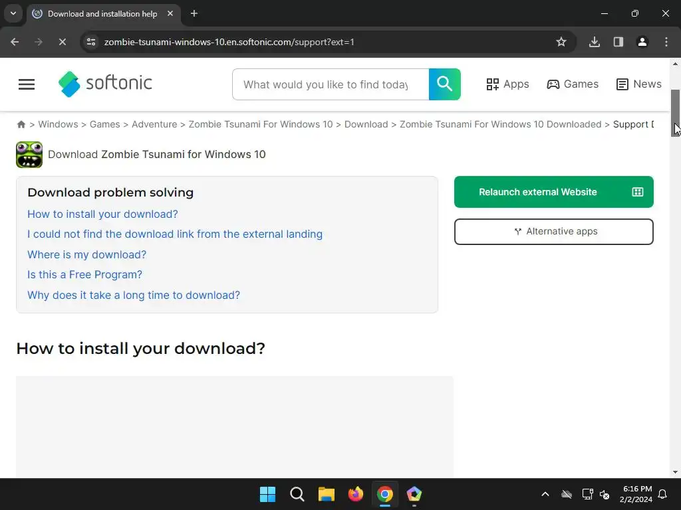The width and height of the screenshot is (681, 510).
Task: Show hidden system tray icons
Action: (545, 494)
